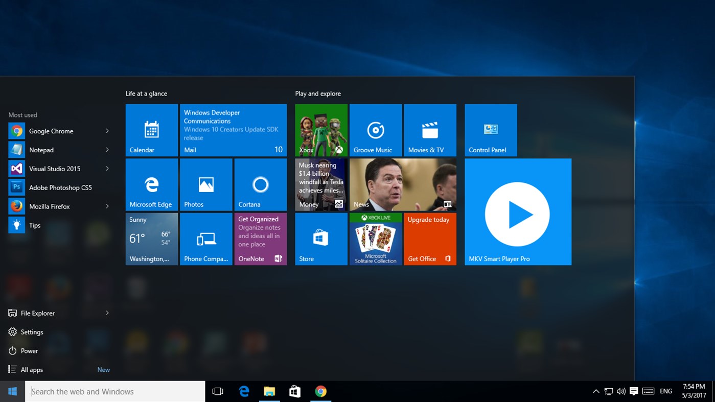
Task: Click the Power button
Action: point(28,350)
